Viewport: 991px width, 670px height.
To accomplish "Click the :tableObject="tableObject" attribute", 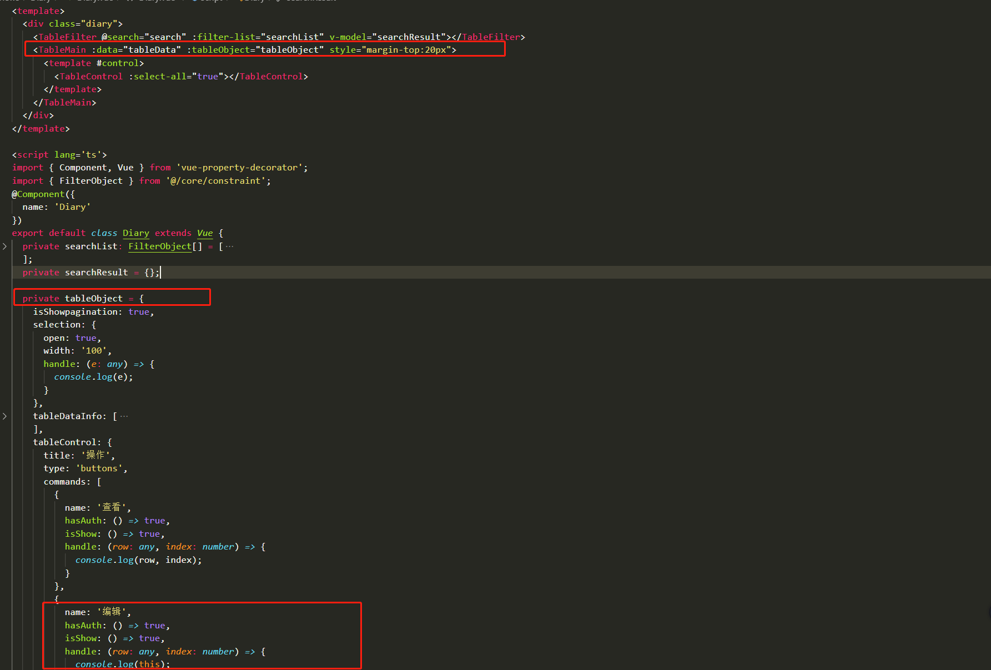I will pyautogui.click(x=255, y=50).
